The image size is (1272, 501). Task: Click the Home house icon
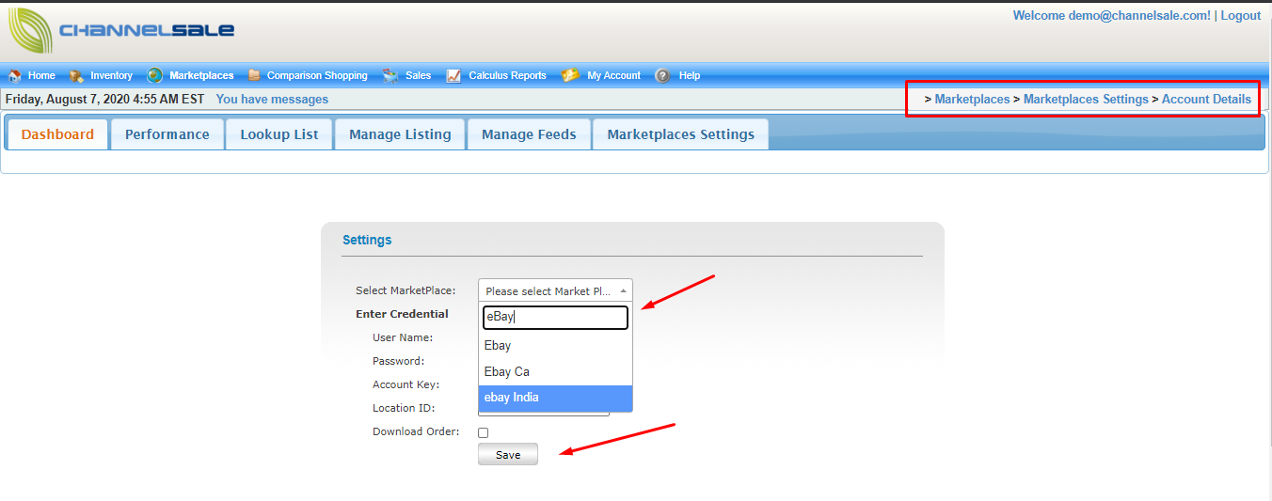tap(15, 76)
